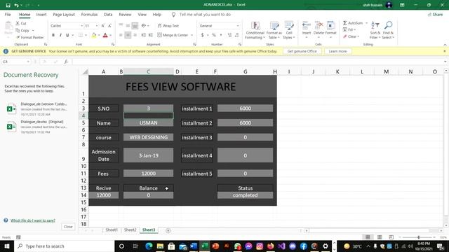Click the Clear eraser icon
The height and width of the screenshot is (252, 449).
345,36
